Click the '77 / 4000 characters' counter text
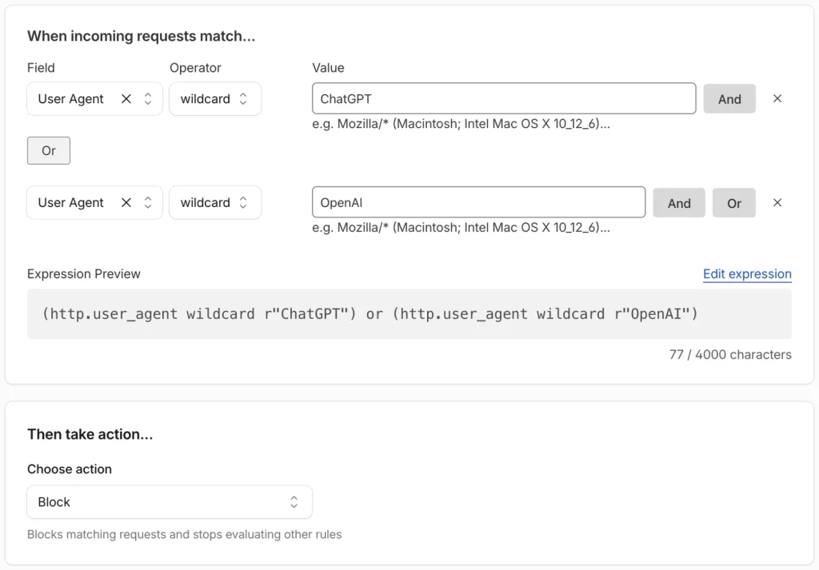This screenshot has width=819, height=570. (730, 354)
